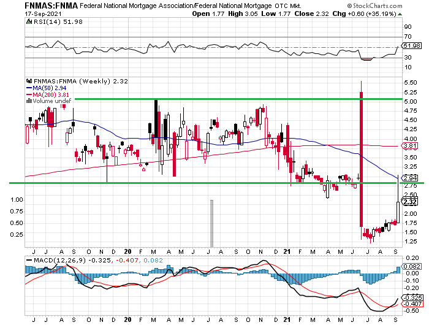Click the blue 2.94 moving average price tag

tap(410, 178)
